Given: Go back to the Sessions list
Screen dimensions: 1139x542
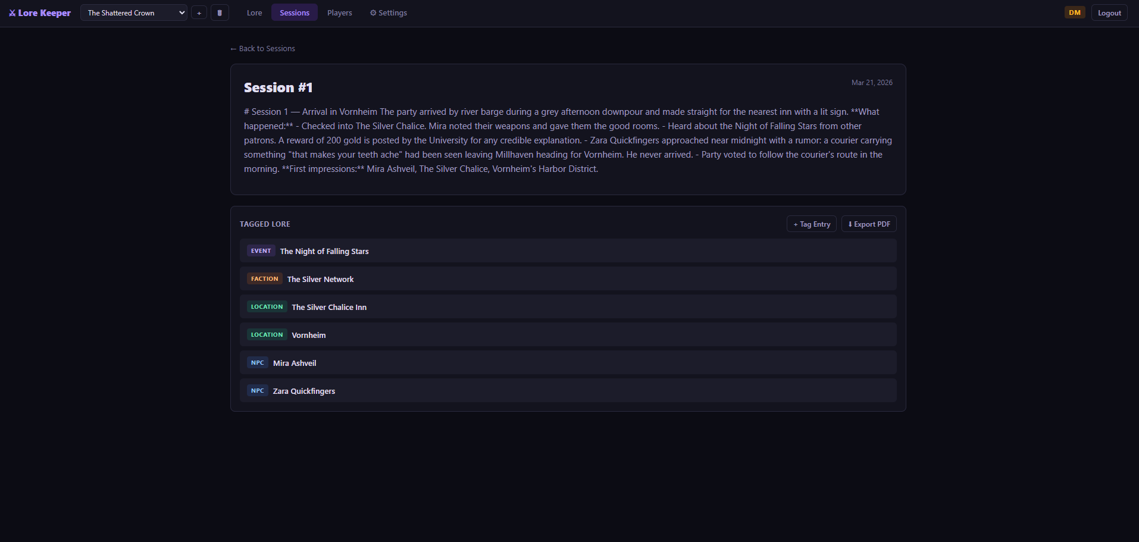Looking at the screenshot, I should coord(262,49).
